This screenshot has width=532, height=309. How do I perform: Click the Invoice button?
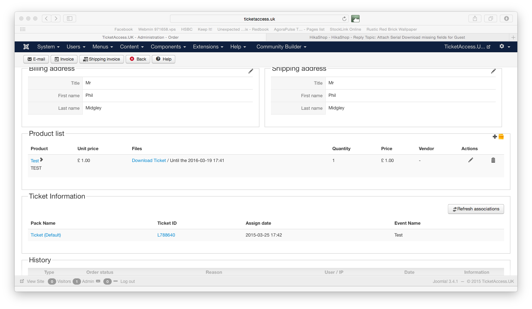64,59
